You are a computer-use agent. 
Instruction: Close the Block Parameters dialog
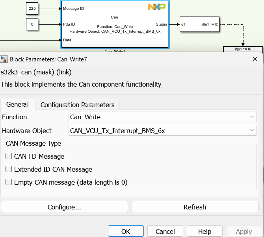click(255, 59)
